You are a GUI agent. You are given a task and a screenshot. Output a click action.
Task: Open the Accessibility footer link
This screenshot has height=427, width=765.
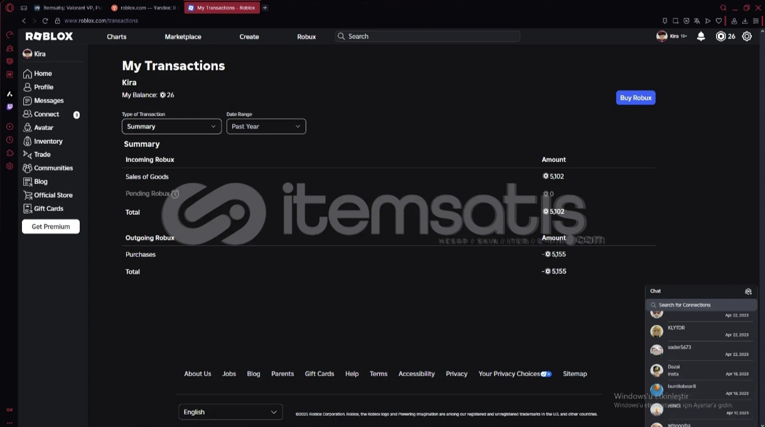click(417, 374)
